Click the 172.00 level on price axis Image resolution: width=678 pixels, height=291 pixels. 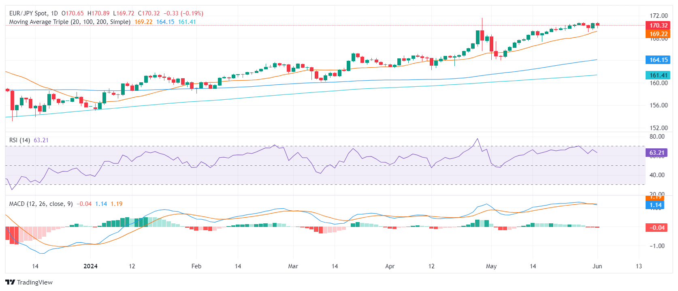[x=659, y=16]
